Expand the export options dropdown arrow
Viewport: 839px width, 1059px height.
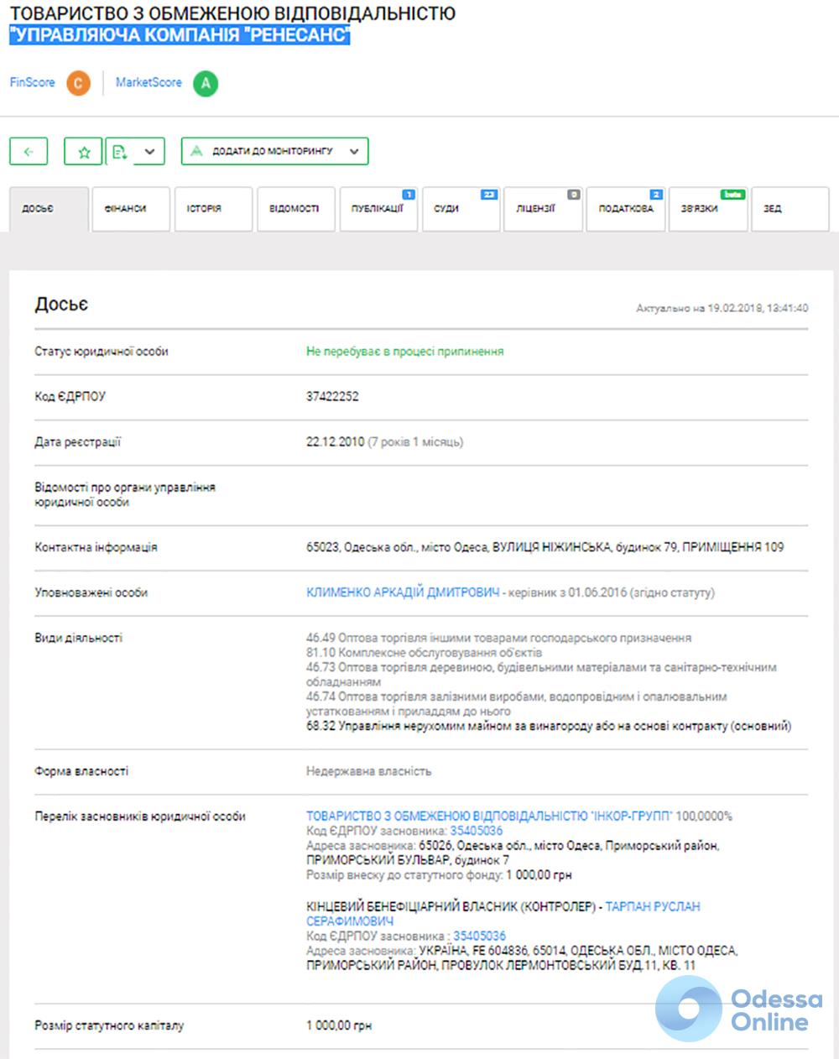pos(149,152)
